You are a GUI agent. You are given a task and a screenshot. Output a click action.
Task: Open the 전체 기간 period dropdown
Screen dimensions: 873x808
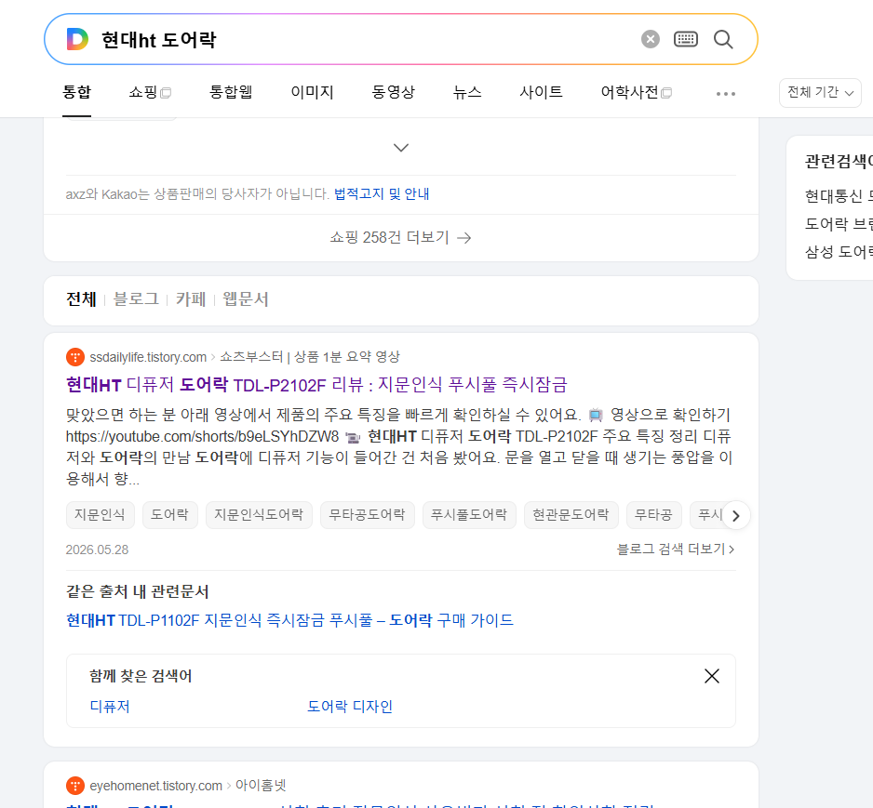[820, 92]
